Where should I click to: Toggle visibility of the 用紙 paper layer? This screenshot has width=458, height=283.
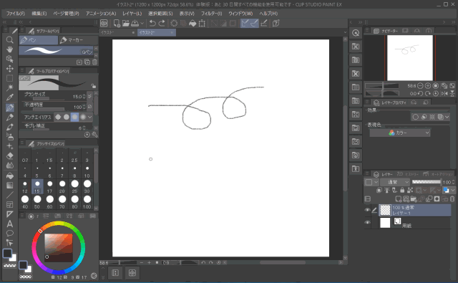click(367, 223)
